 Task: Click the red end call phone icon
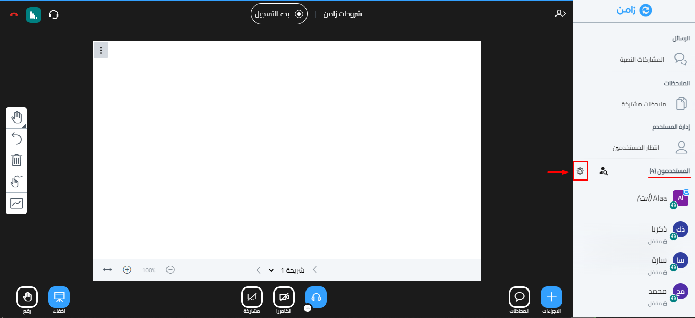(x=14, y=14)
